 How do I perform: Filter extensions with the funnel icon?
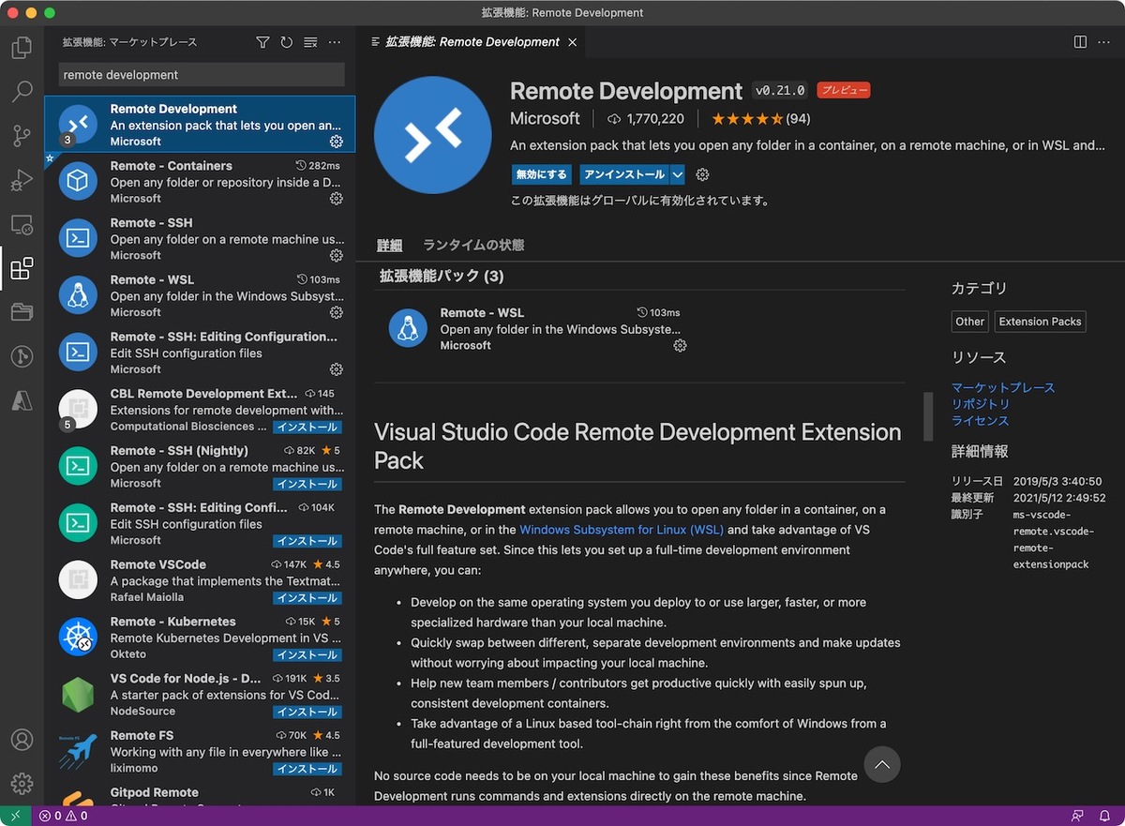pyautogui.click(x=262, y=42)
